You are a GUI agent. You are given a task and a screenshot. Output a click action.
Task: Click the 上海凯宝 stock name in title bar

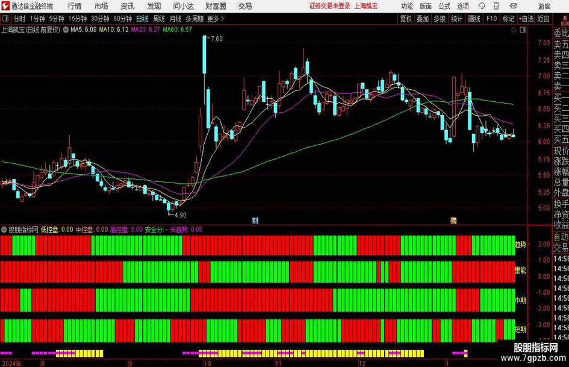pyautogui.click(x=365, y=6)
